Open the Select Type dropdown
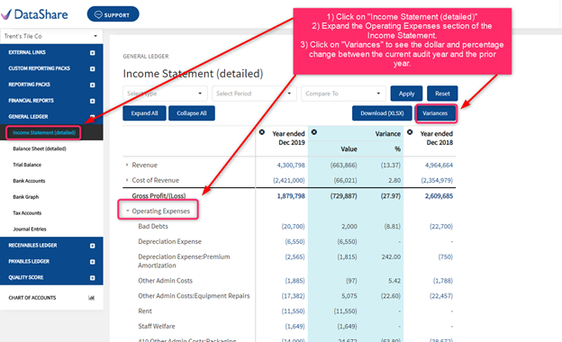The width and height of the screenshot is (562, 342). point(165,94)
